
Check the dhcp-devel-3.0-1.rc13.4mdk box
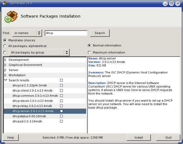pos(61,101)
